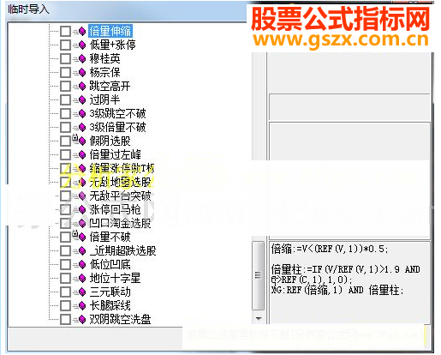The image size is (441, 355).
Task: Click the purple icon of 3级跳空不破
Action: 82,113
